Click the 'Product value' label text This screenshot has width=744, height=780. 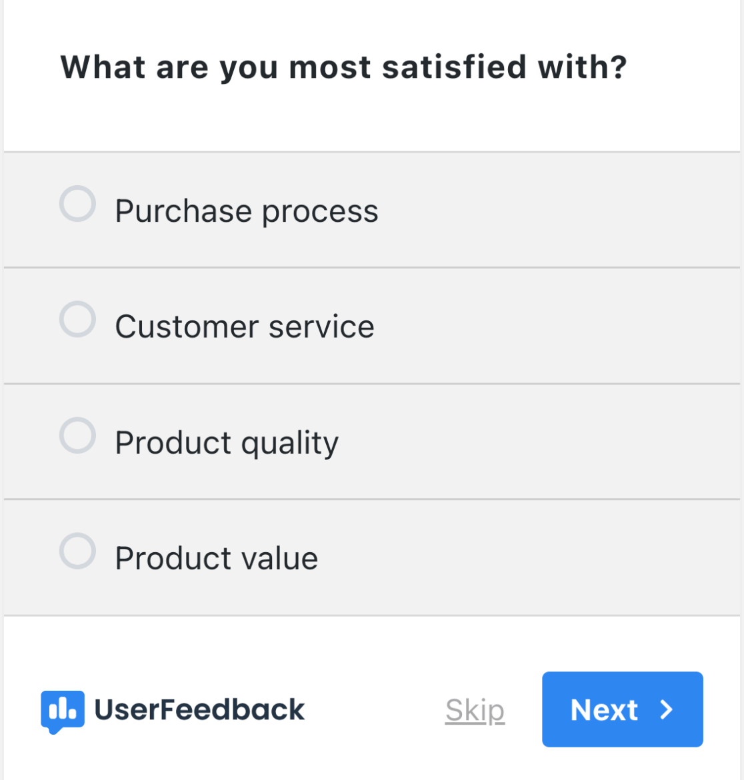click(x=216, y=558)
